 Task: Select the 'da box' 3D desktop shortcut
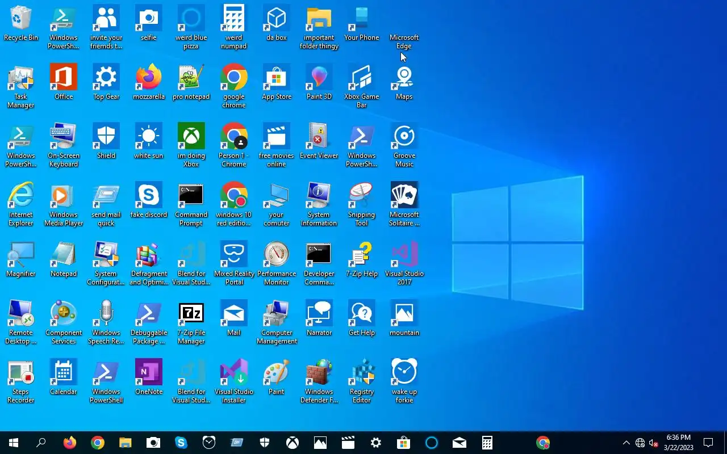pyautogui.click(x=277, y=23)
